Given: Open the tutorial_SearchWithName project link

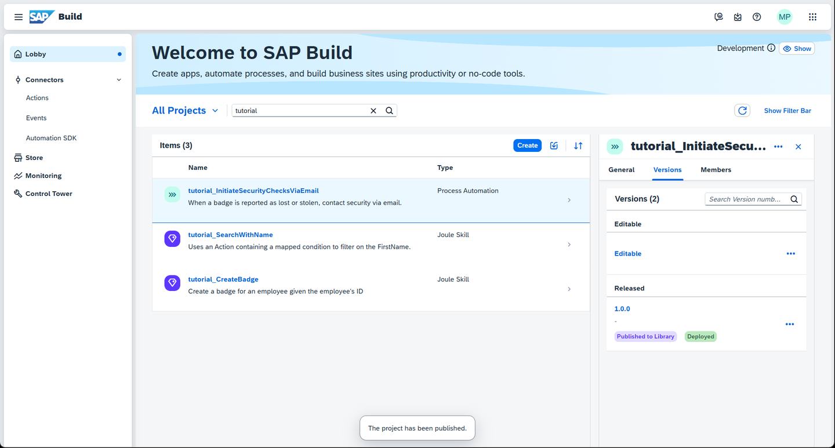Looking at the screenshot, I should [x=230, y=235].
